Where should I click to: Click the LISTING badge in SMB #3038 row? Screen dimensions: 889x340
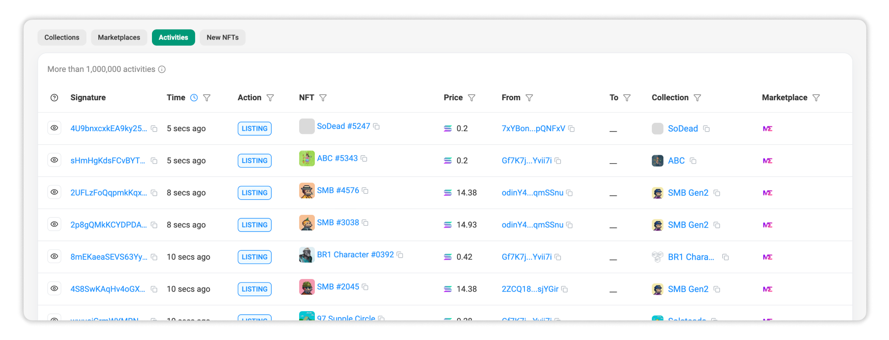point(255,225)
